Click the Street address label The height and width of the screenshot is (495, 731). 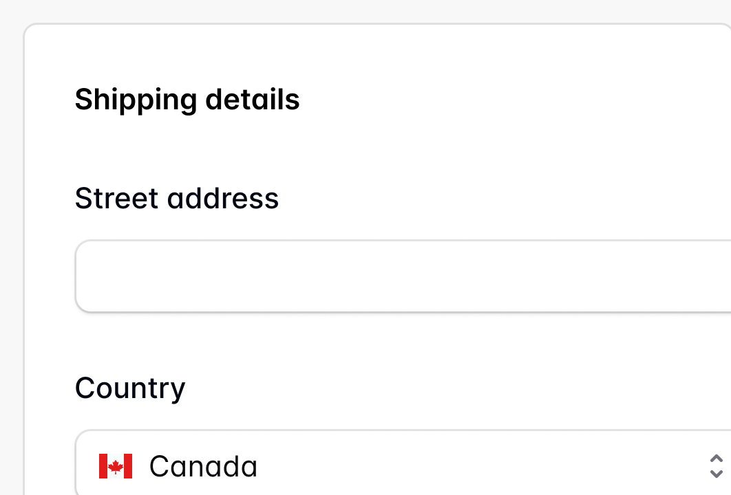(177, 199)
